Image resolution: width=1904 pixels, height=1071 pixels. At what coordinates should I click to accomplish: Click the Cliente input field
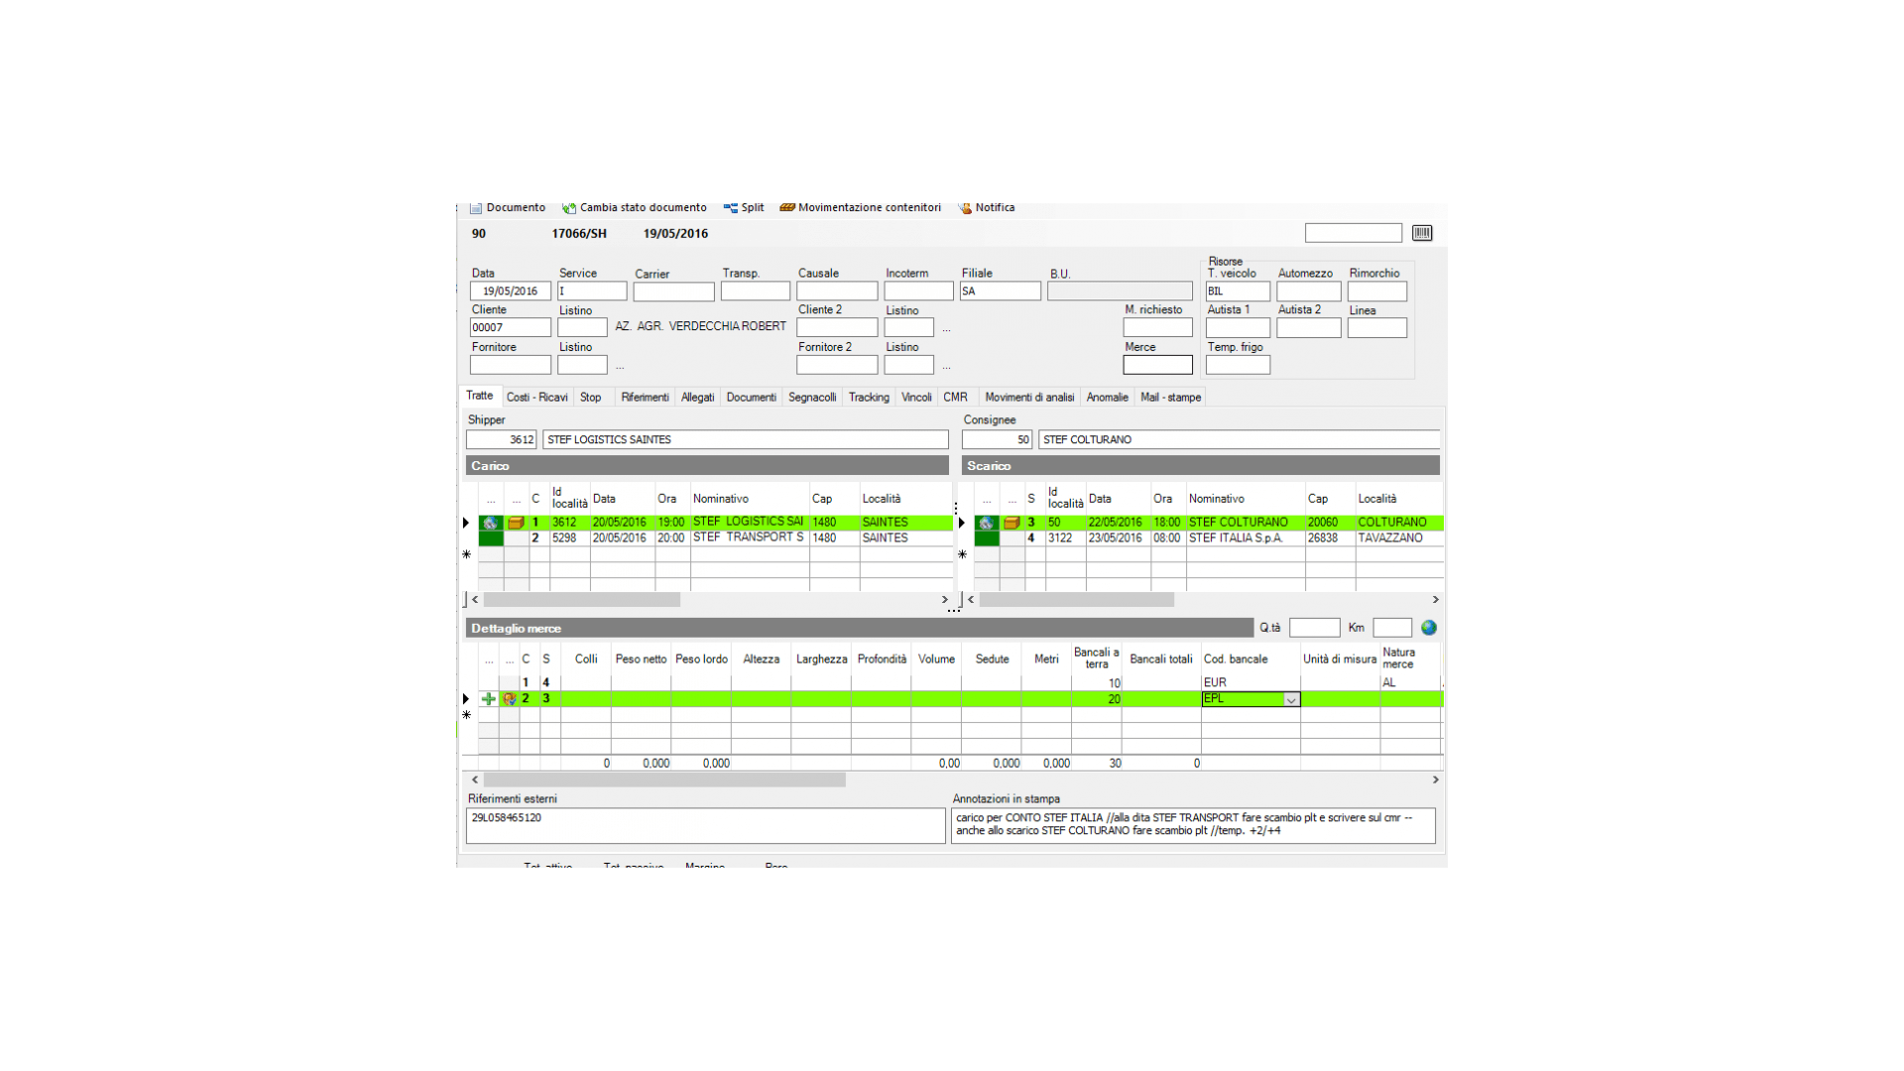coord(510,327)
